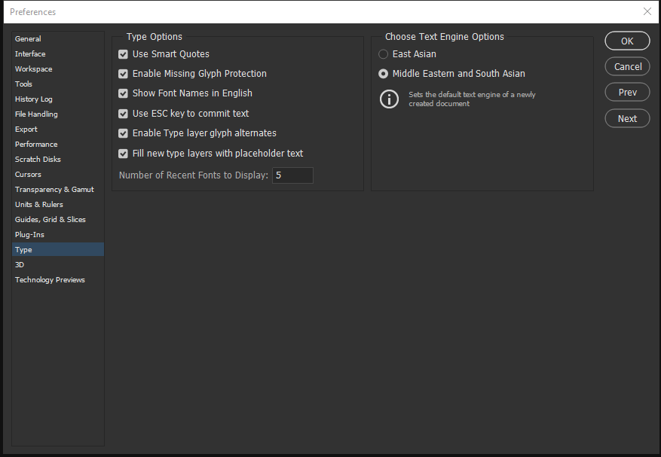
Task: Uncheck Fill new type layers with placeholder text
Action: 124,154
